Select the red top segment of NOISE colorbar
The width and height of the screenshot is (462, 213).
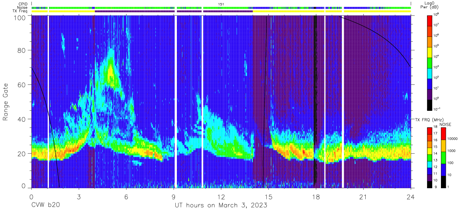point(443,134)
